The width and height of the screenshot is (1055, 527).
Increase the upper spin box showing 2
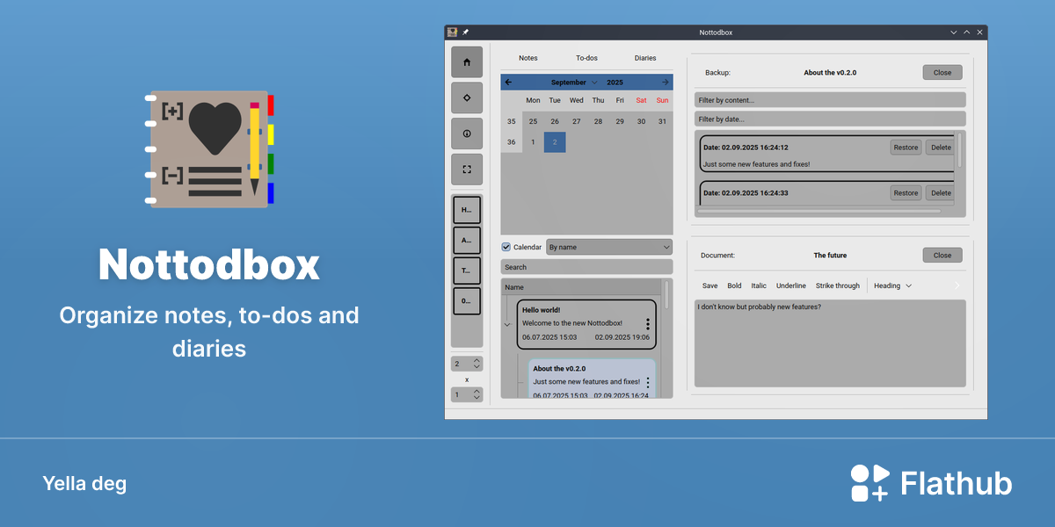477,360
